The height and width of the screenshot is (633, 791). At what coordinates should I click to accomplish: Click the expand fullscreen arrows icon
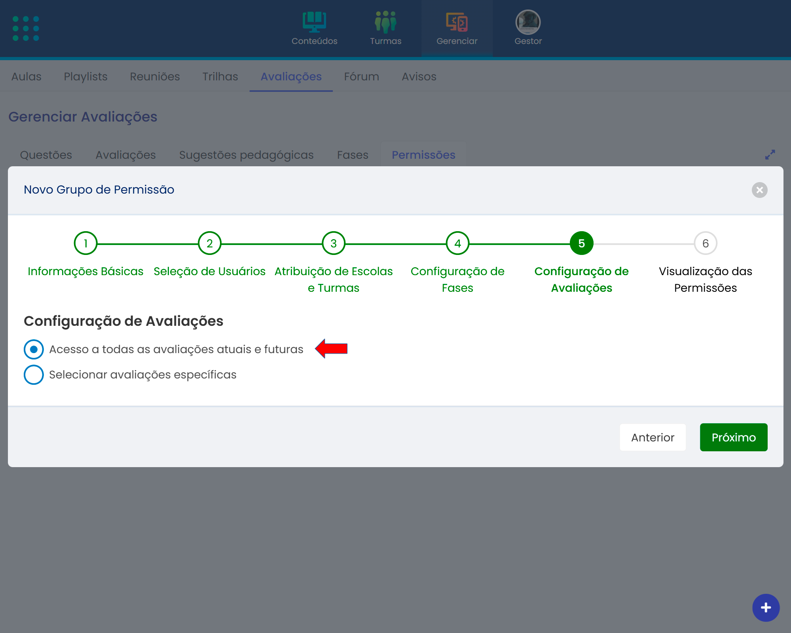770,155
